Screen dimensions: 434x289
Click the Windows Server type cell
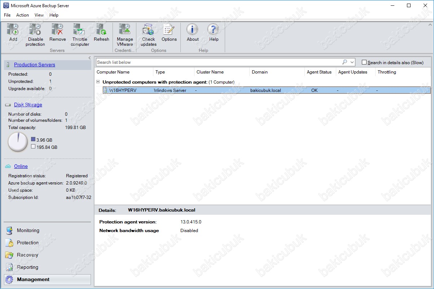[170, 90]
